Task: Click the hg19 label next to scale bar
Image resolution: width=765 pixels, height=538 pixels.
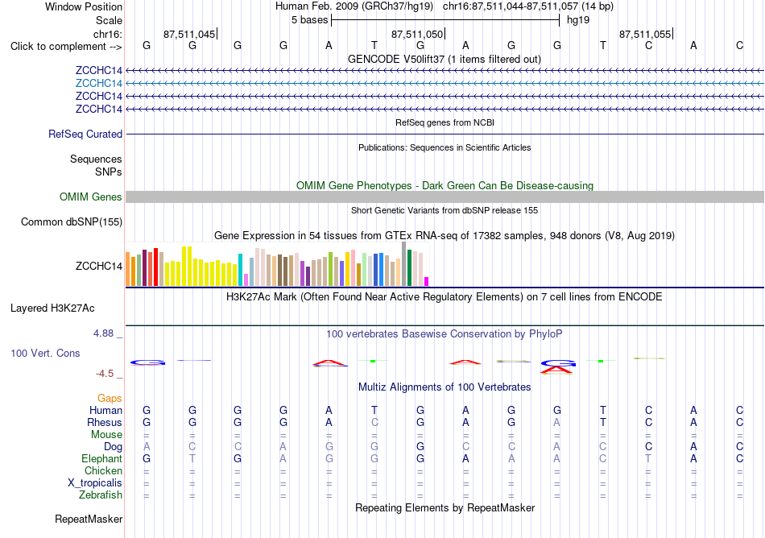Action: (578, 20)
